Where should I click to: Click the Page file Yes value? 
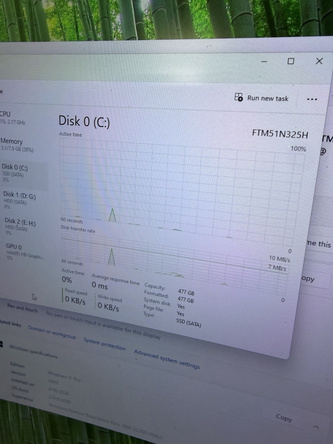click(x=180, y=314)
